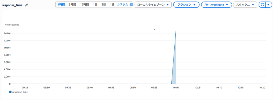Viewport: 273px width, 100px height.
Task: Choose the 1日 time range
Action: 95,5
